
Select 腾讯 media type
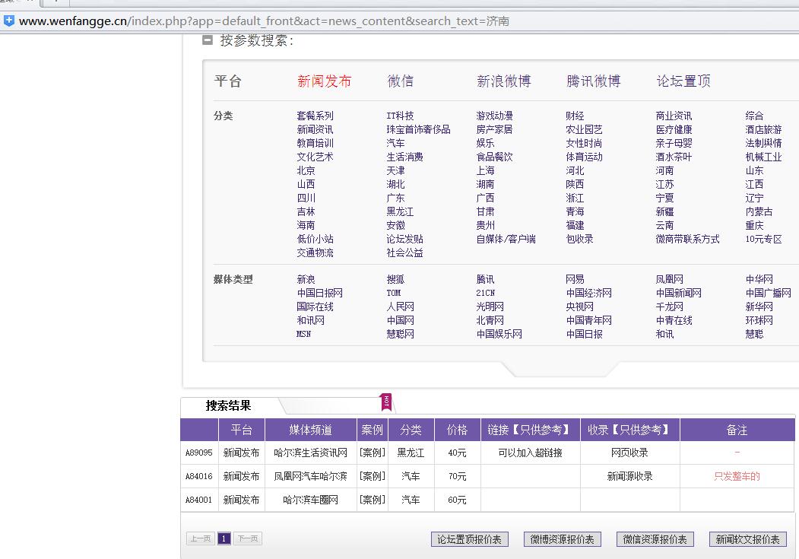[485, 279]
